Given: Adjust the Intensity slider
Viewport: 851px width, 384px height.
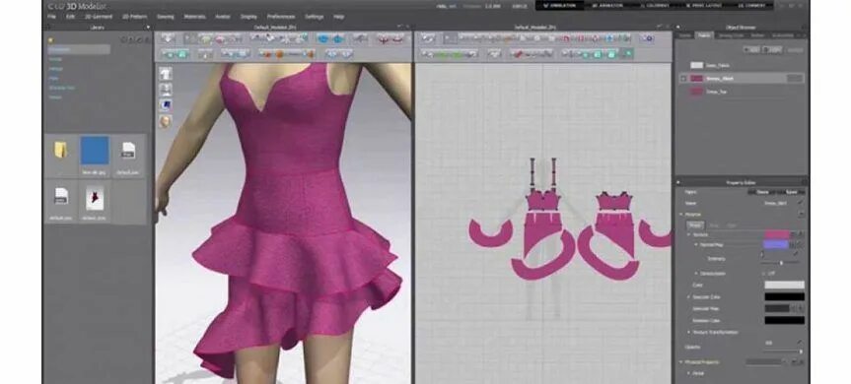Looking at the screenshot, I should [782, 263].
